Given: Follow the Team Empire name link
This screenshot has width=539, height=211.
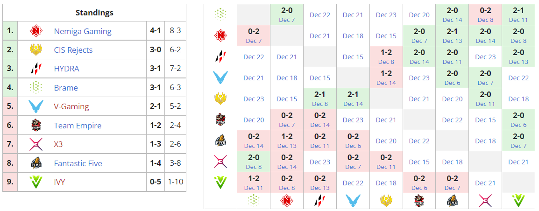Looking at the screenshot, I should (x=78, y=126).
